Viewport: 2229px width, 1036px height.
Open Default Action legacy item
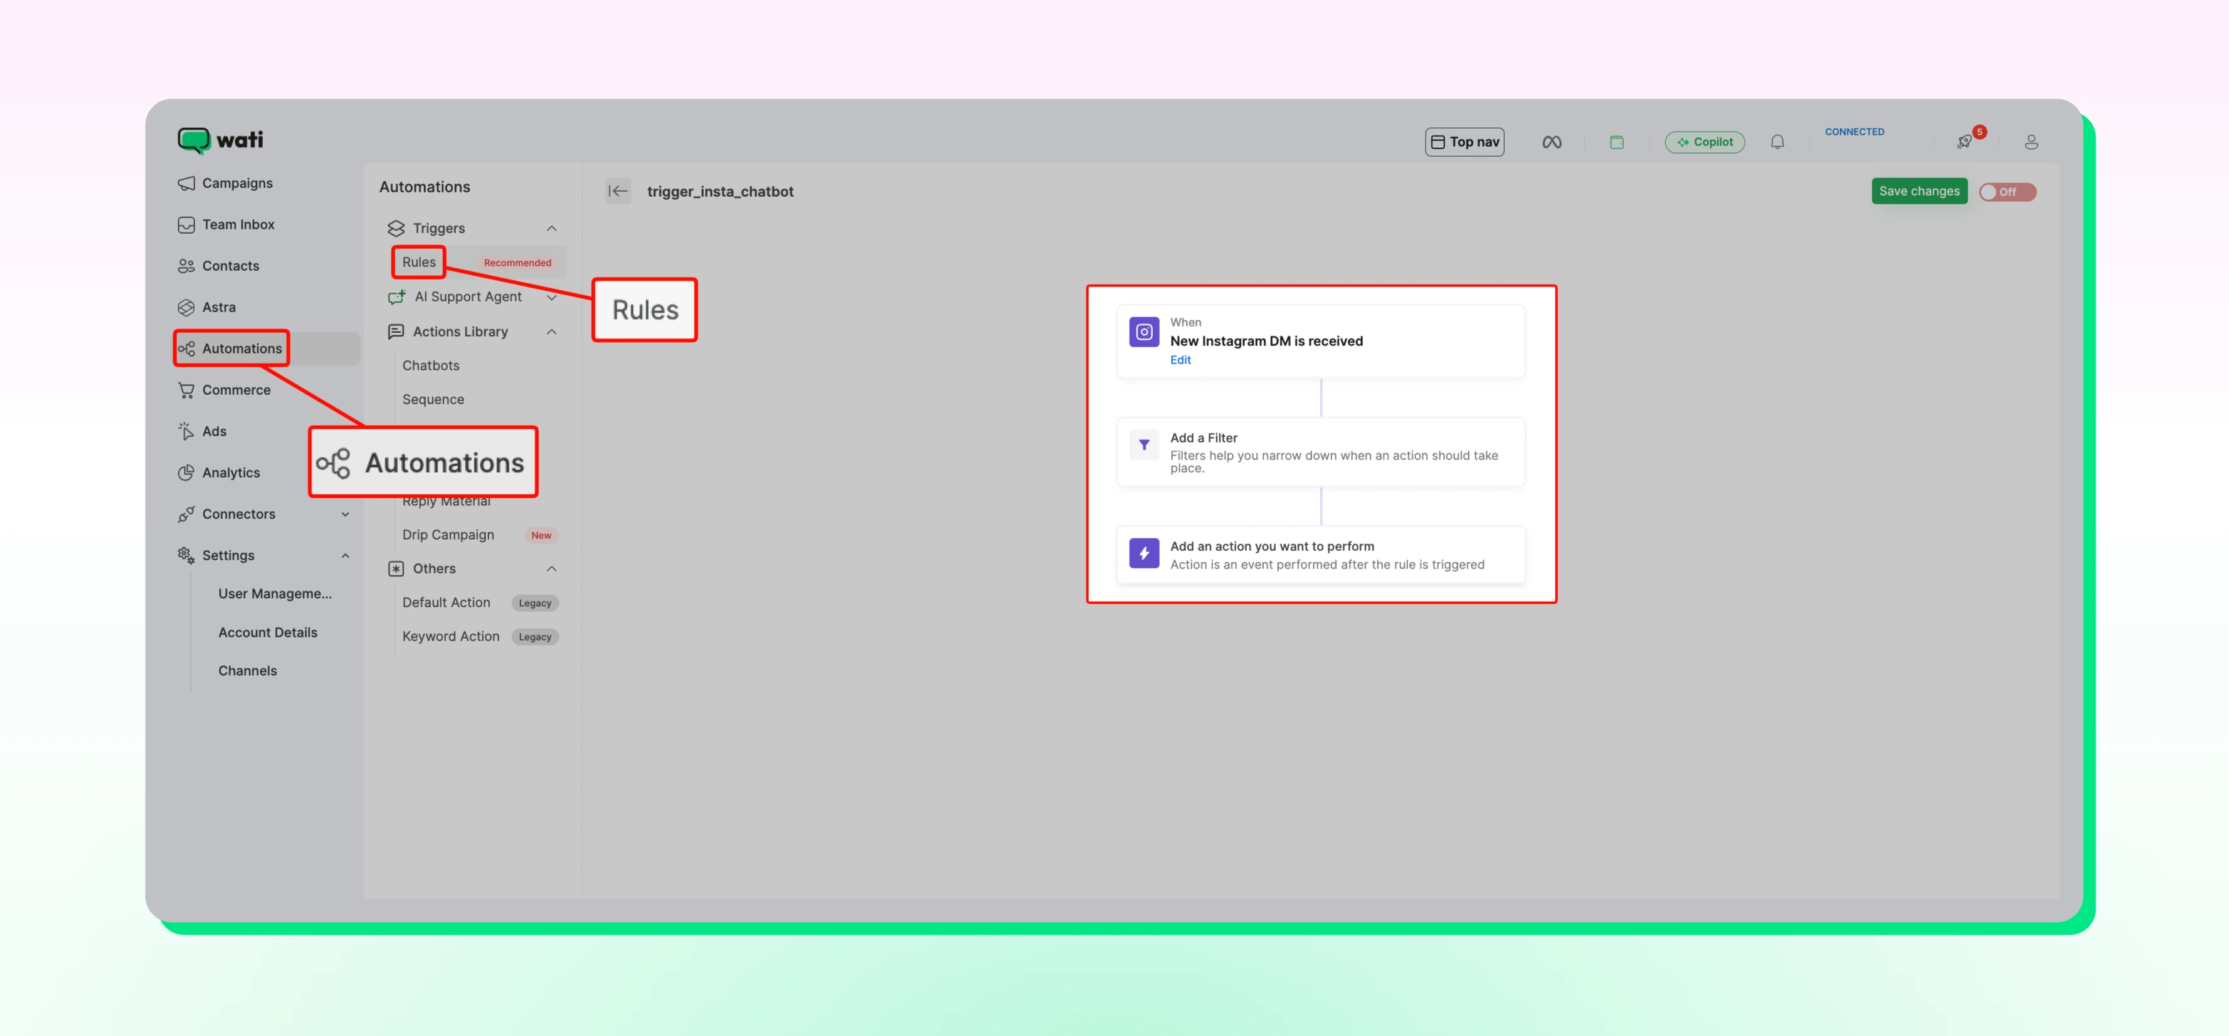tap(446, 603)
